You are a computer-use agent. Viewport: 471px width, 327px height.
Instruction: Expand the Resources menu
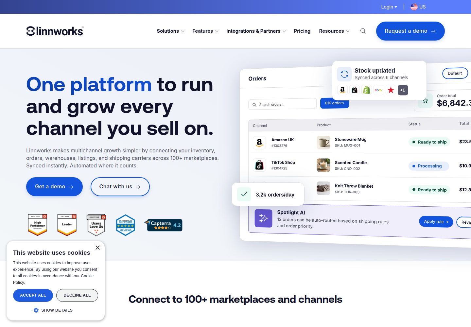(334, 31)
